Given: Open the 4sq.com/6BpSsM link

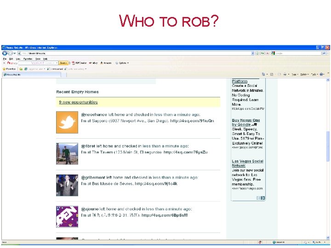Looking at the screenshot, I should point(165,215).
